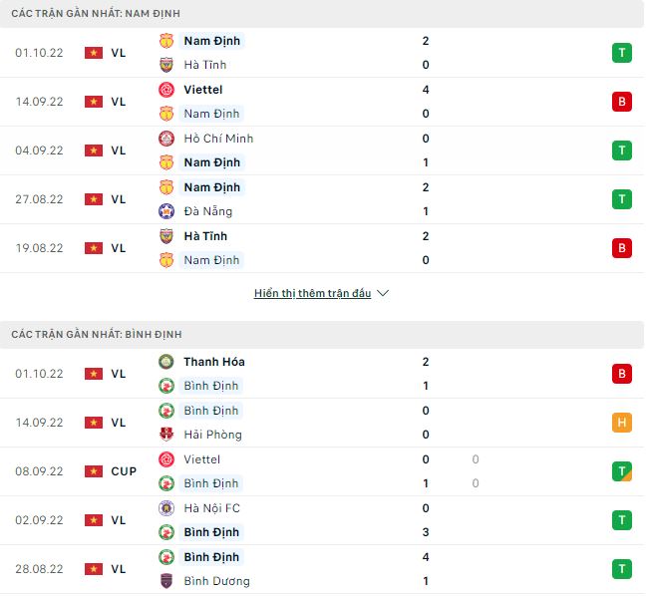Viewport: 647px width, 597px height.
Task: Click VL league label for 02.09.22 match
Action: tap(119, 520)
